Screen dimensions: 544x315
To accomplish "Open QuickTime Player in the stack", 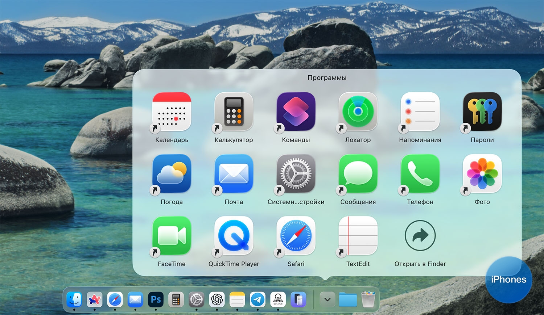I will click(x=234, y=236).
